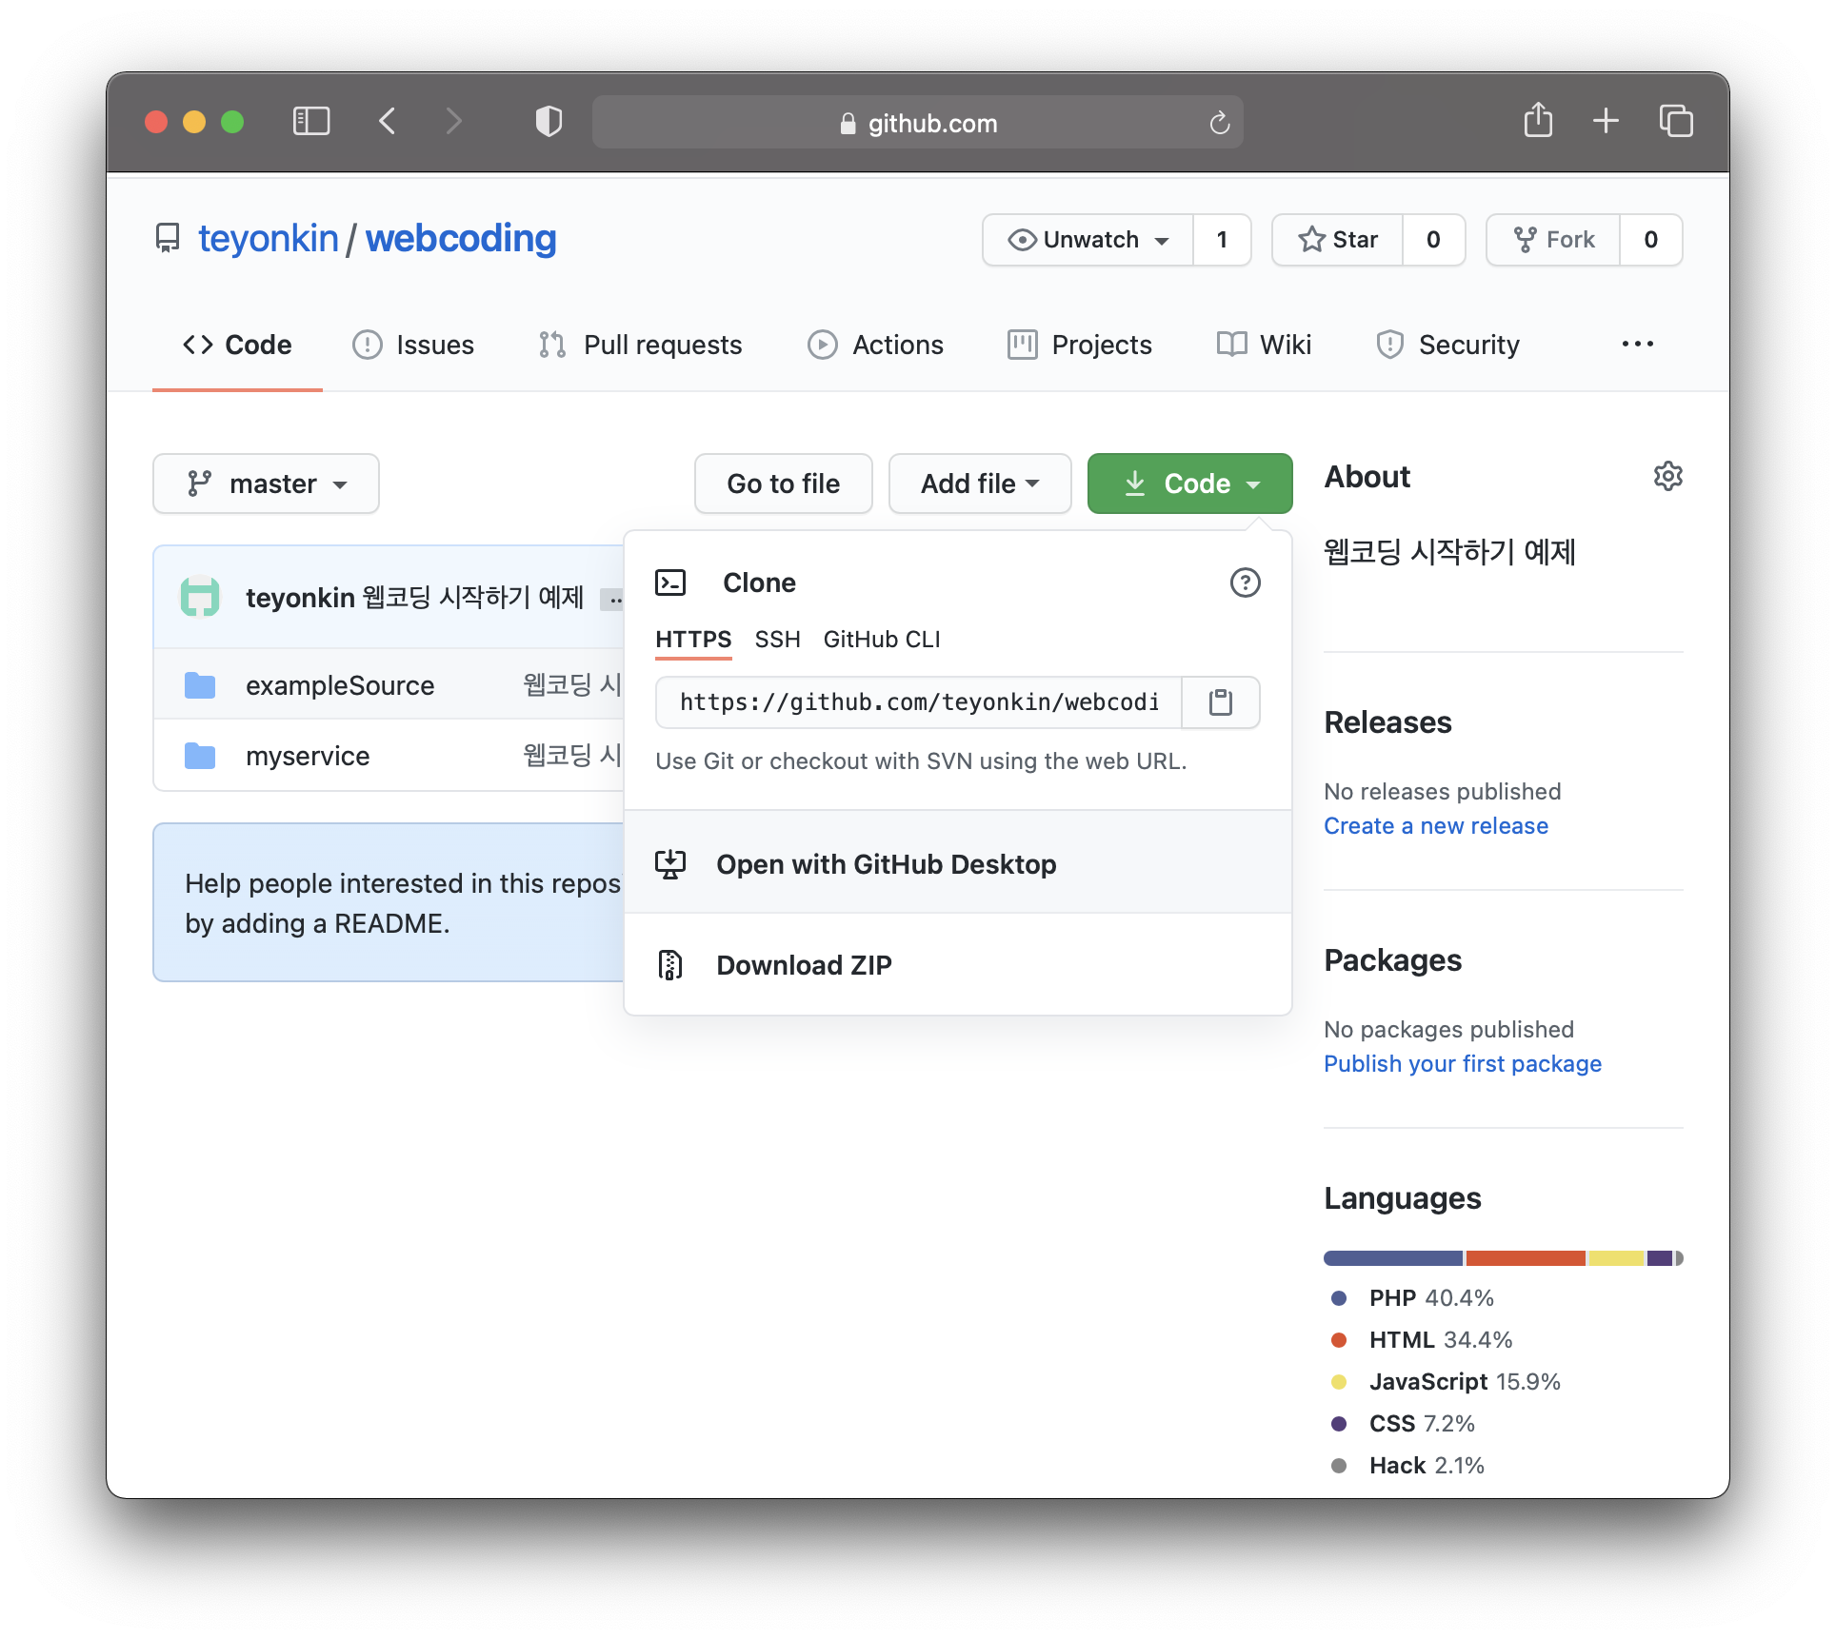The height and width of the screenshot is (1639, 1836).
Task: Click the PHP segment of the language bar
Action: pyautogui.click(x=1393, y=1258)
